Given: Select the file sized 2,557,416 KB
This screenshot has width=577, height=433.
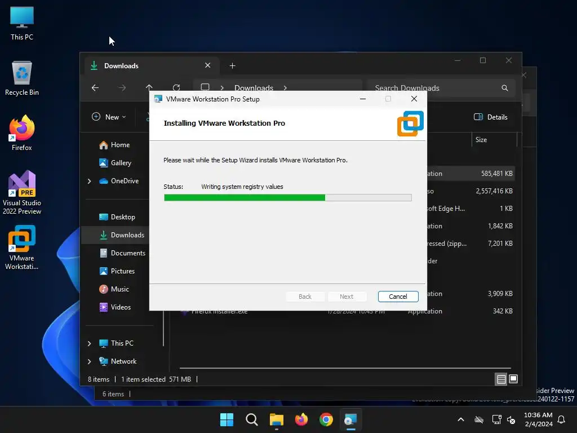Looking at the screenshot, I should [471, 191].
